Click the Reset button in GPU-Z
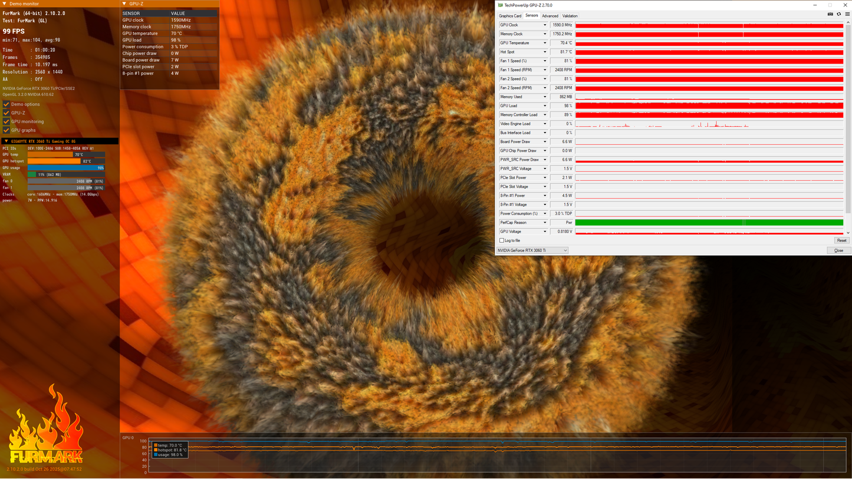852x479 pixels. [x=841, y=240]
